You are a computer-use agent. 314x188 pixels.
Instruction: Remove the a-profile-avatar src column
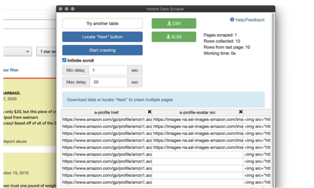coord(241,112)
